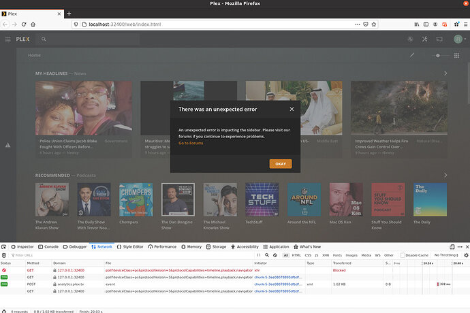Open the TechStuff podcast thumbnail

pyautogui.click(x=262, y=199)
